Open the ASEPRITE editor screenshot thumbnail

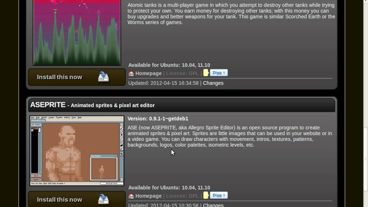77,151
